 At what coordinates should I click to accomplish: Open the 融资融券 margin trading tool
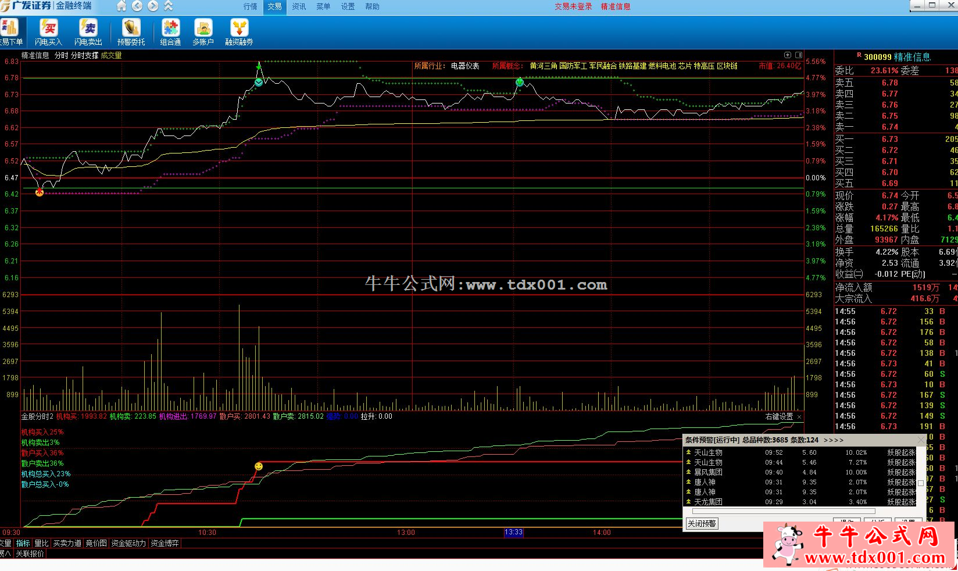239,32
